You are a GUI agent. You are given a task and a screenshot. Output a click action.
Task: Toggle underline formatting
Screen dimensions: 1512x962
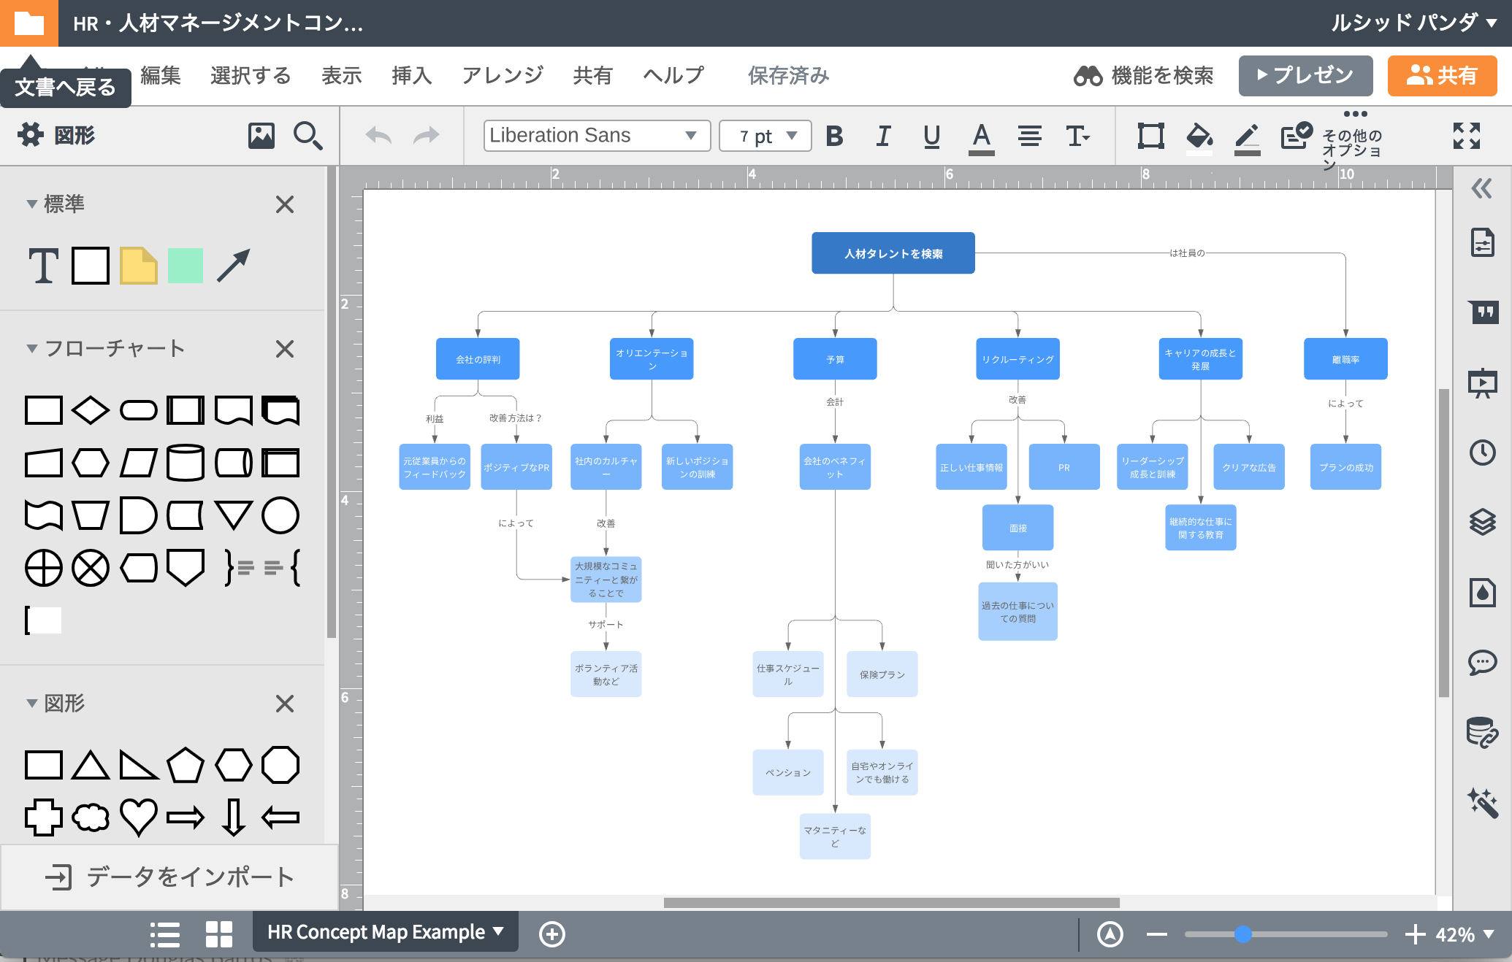(931, 136)
